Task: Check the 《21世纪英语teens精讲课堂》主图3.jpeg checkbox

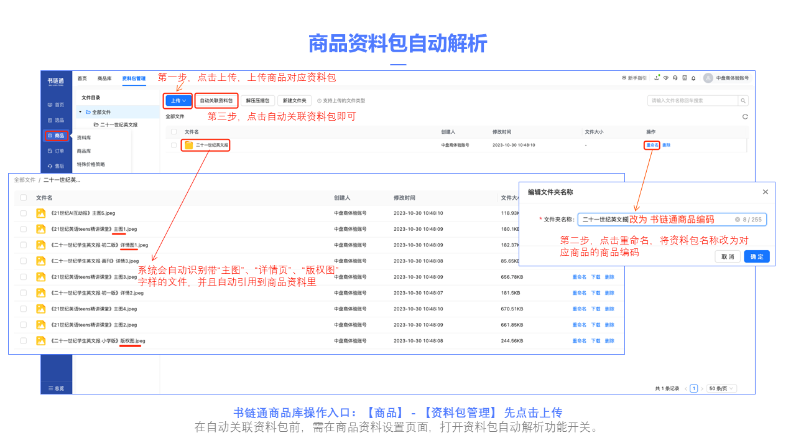Action: click(24, 277)
